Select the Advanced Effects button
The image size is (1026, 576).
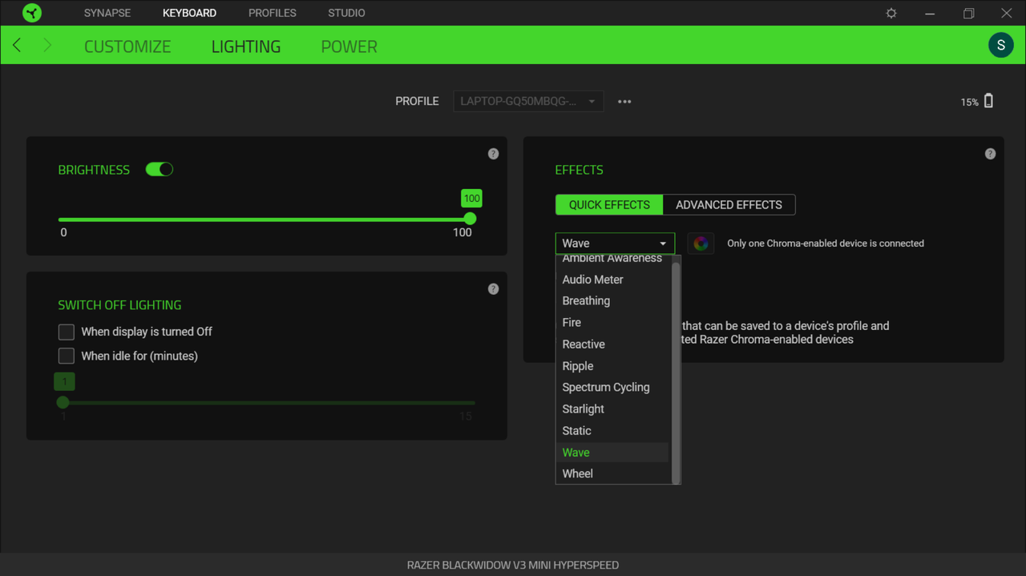pos(729,205)
